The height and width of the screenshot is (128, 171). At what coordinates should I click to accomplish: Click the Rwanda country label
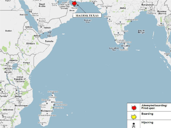coord(8,69)
